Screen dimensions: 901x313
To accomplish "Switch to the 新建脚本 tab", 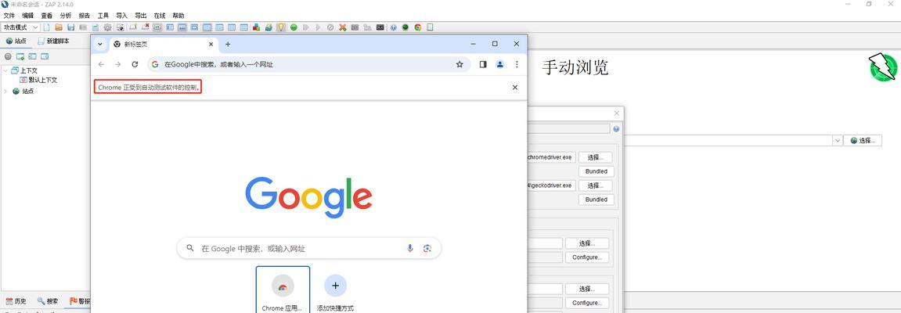I will coord(53,41).
